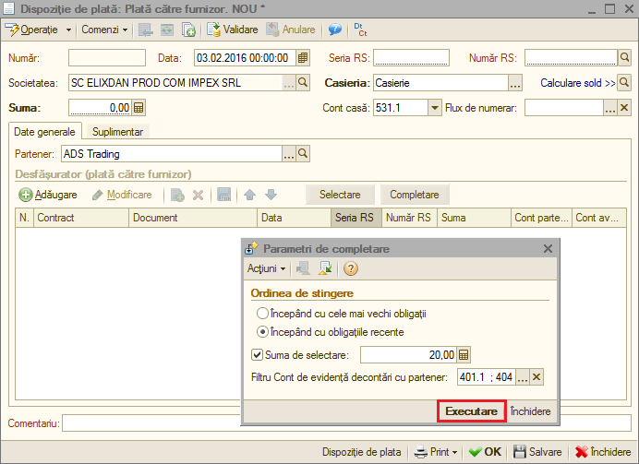Viewport: 639px width, 464px height.
Task: Open the Comenzi menu
Action: pyautogui.click(x=104, y=30)
